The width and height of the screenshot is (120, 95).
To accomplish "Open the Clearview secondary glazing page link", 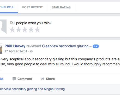I will pos(65,46).
